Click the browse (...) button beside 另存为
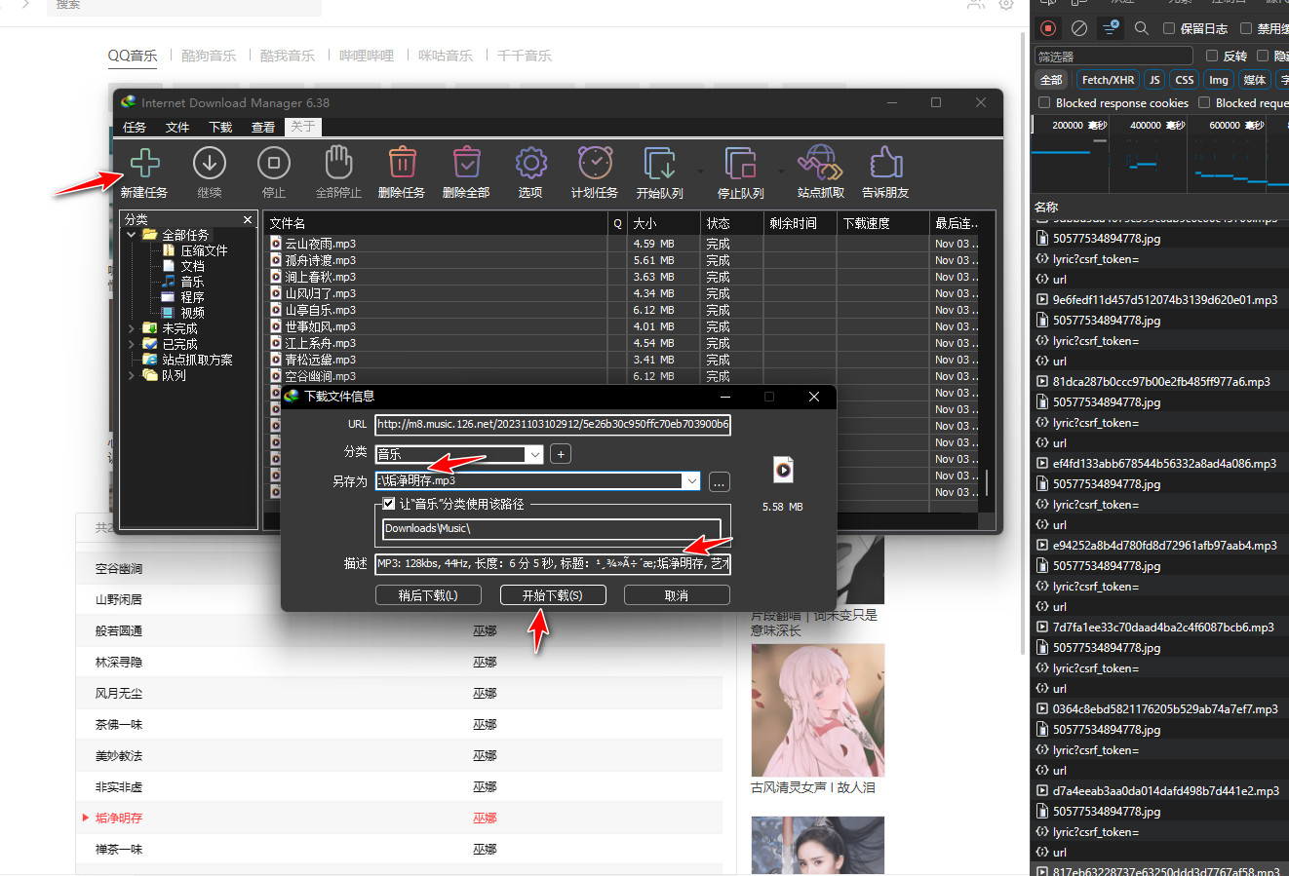The width and height of the screenshot is (1289, 876). [x=719, y=481]
